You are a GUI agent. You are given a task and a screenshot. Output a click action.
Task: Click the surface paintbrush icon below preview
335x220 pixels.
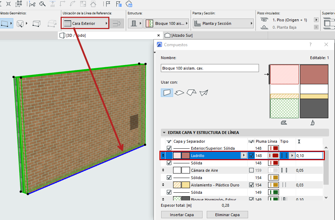(313, 122)
